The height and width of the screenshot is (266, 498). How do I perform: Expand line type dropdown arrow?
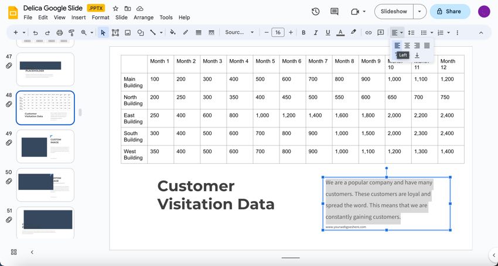[x=161, y=33]
